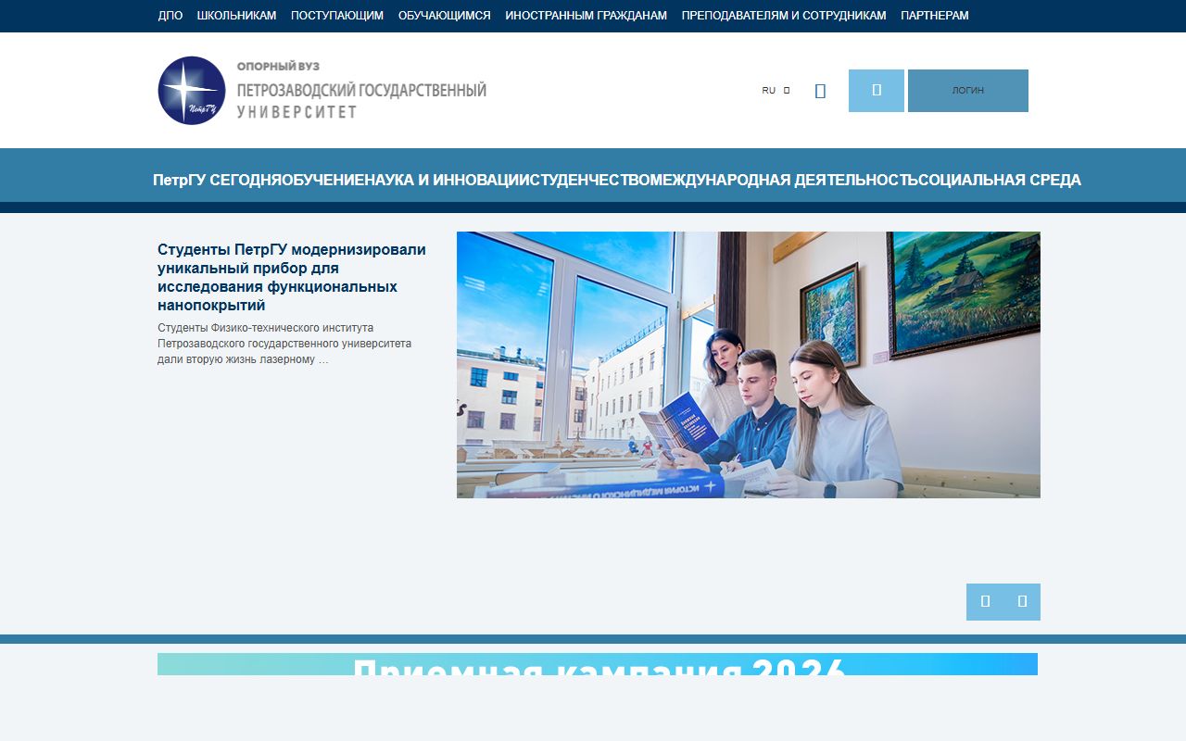1186x741 pixels.
Task: Go to next slide in news carousel
Action: 1022,602
